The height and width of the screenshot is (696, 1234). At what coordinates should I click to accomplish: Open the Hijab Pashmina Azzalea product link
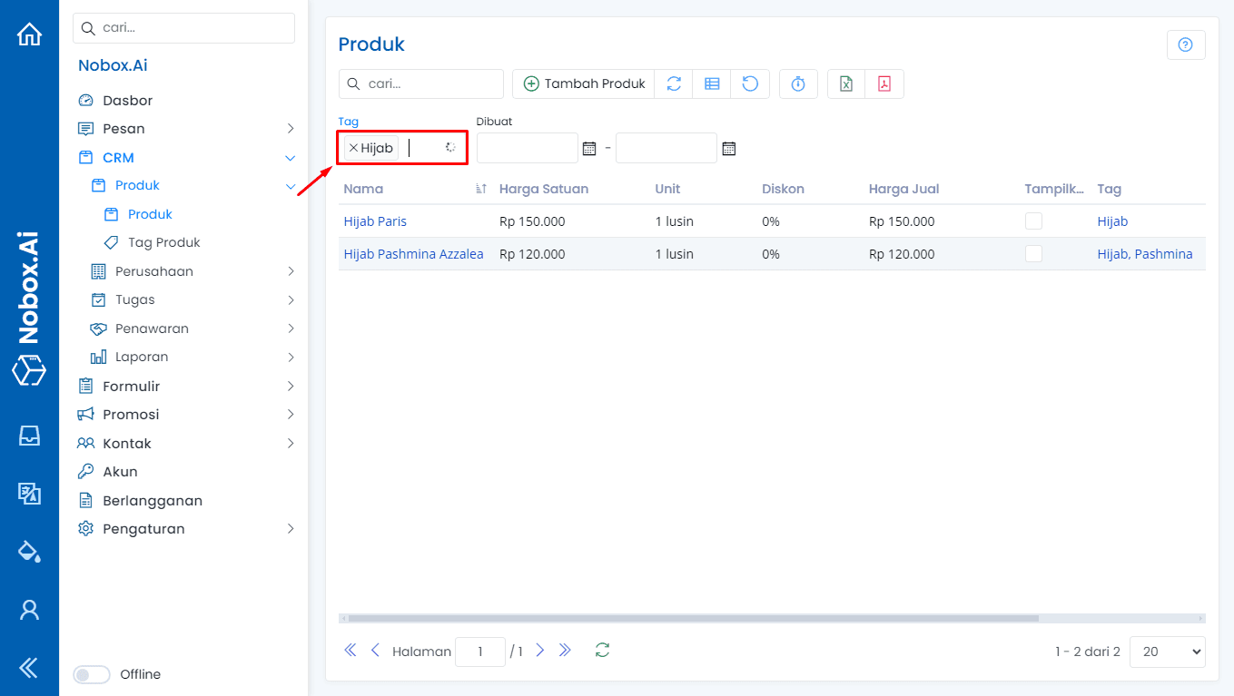[413, 254]
